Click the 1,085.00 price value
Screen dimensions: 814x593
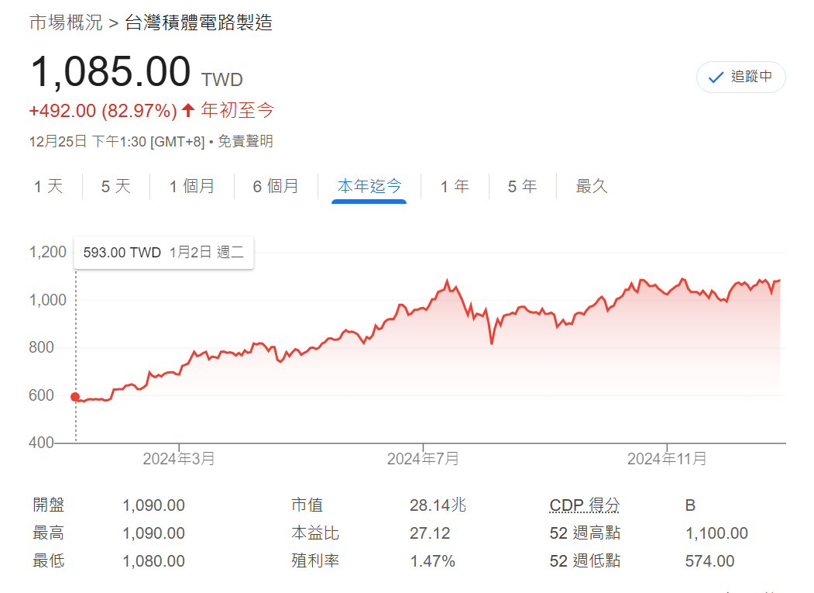[111, 72]
